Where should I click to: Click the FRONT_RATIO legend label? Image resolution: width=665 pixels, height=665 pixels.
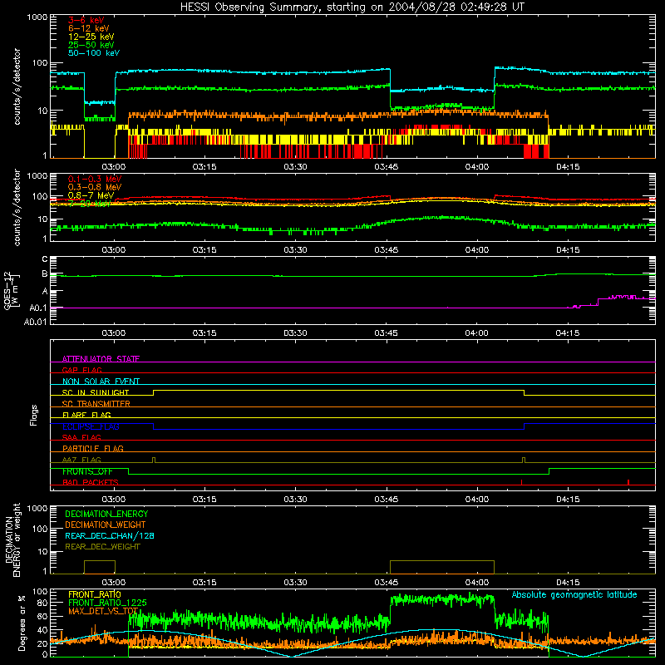click(95, 594)
